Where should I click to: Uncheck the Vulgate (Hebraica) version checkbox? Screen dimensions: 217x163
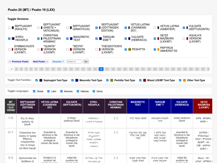[x=126, y=39]
